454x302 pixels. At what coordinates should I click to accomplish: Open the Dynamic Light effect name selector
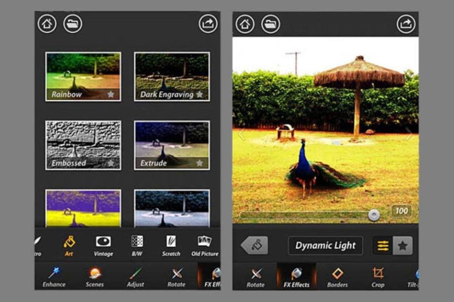coord(325,245)
